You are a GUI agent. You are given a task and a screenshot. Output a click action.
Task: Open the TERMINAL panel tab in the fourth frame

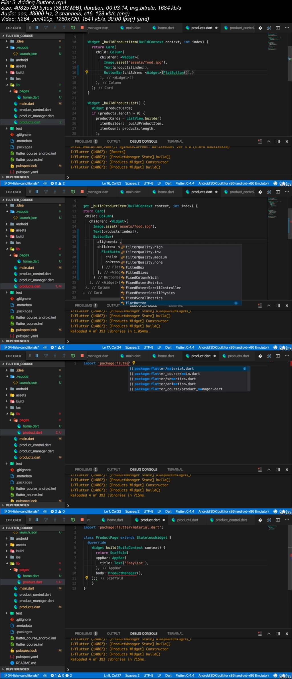(175, 634)
